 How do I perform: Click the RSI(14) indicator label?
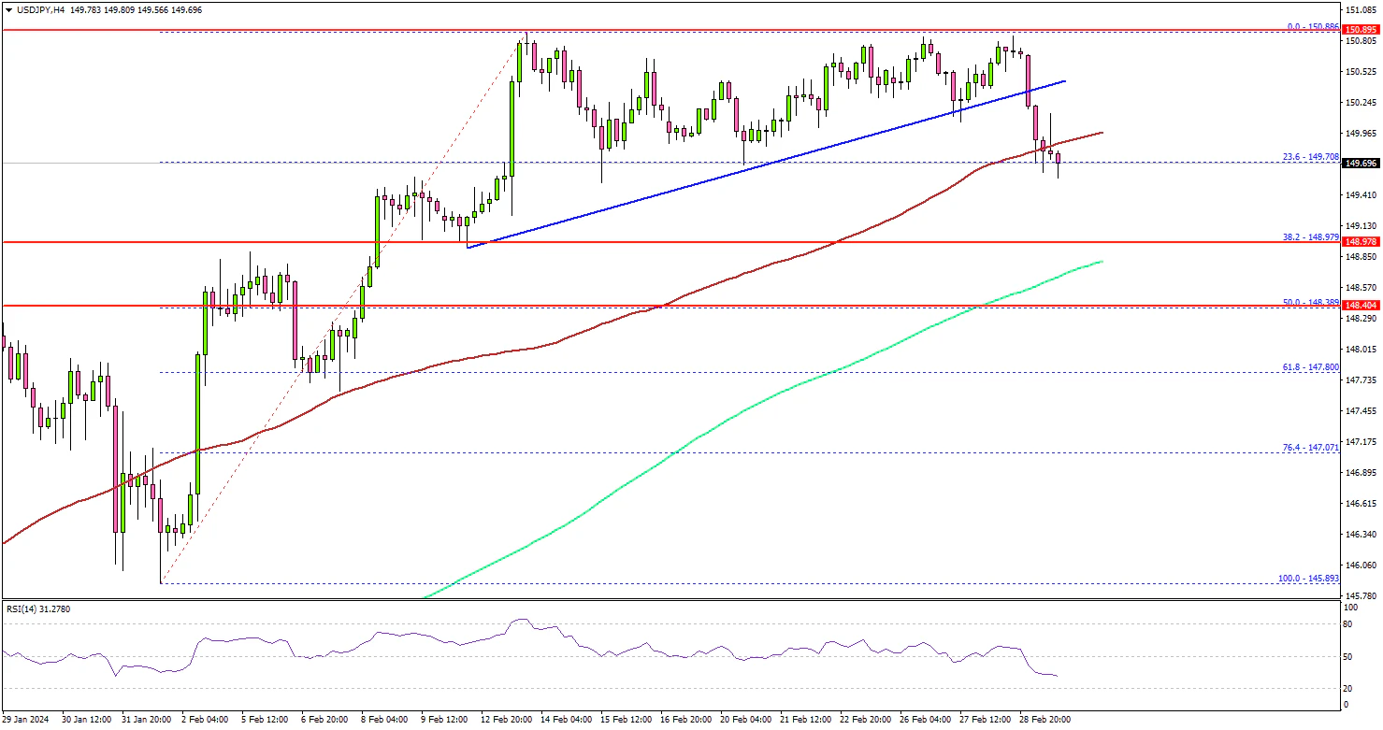tap(36, 609)
